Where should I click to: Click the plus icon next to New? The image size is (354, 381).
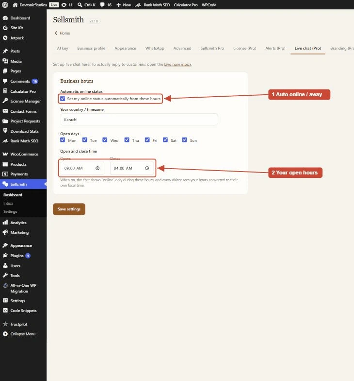118,5
